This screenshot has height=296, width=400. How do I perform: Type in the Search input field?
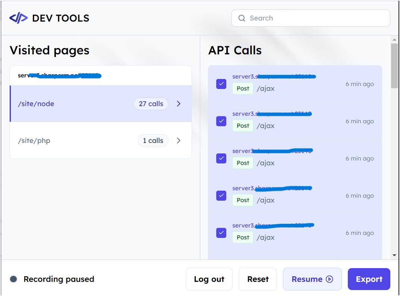[x=317, y=18]
